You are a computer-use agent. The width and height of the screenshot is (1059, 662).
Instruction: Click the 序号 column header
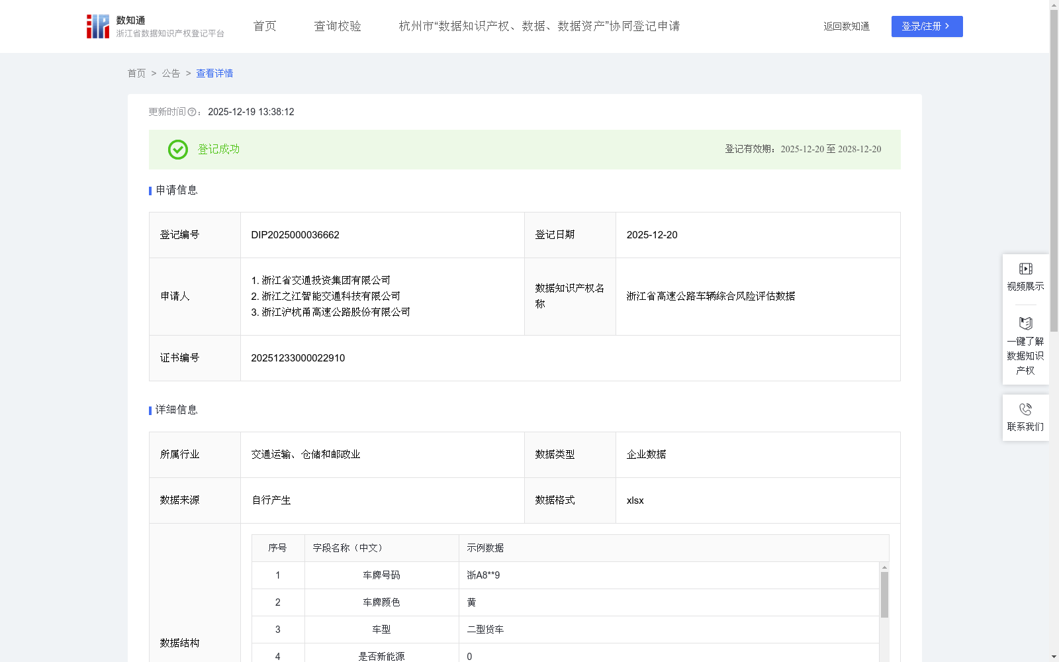coord(277,548)
